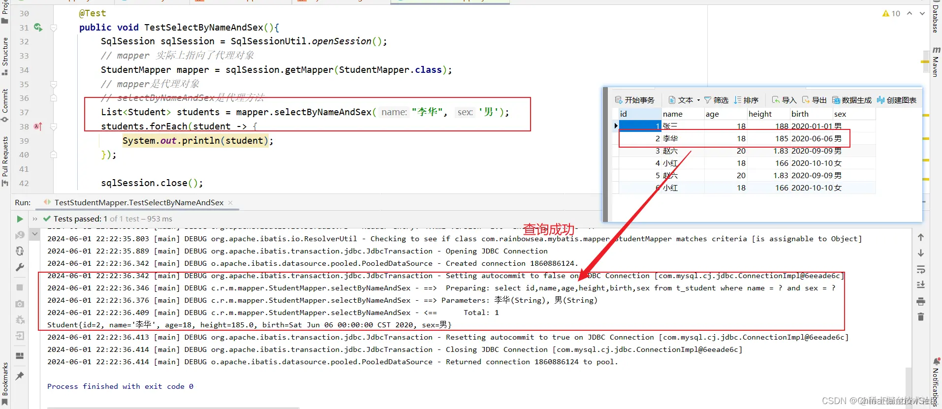Viewport: 942px width, 409px height.
Task: Collapse the test tree chevron dropdown
Action: (x=34, y=234)
